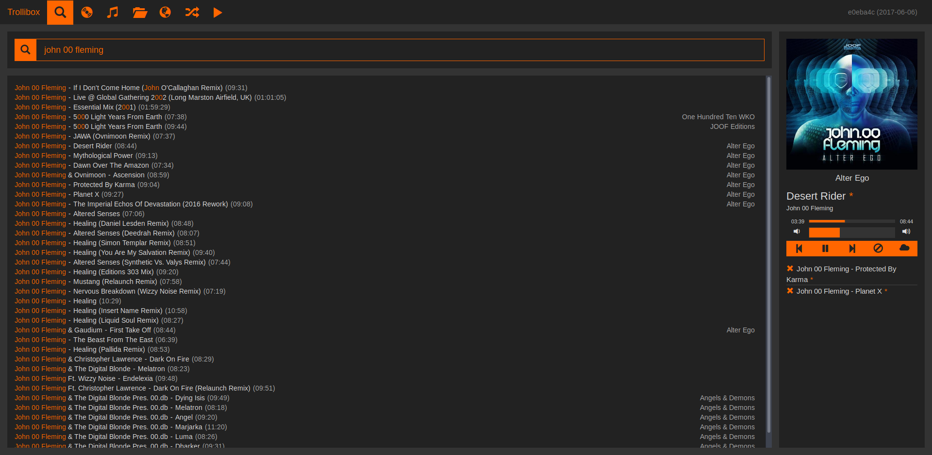932x455 pixels.
Task: Select 'The Beast From The East' track
Action: [x=113, y=340]
